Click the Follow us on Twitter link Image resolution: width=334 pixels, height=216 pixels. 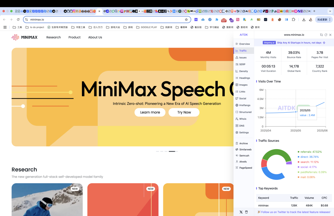coord(296,212)
